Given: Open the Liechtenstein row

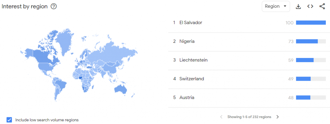Looking at the screenshot, I should click(x=249, y=60).
